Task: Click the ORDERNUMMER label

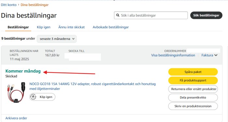Action: pos(175,51)
